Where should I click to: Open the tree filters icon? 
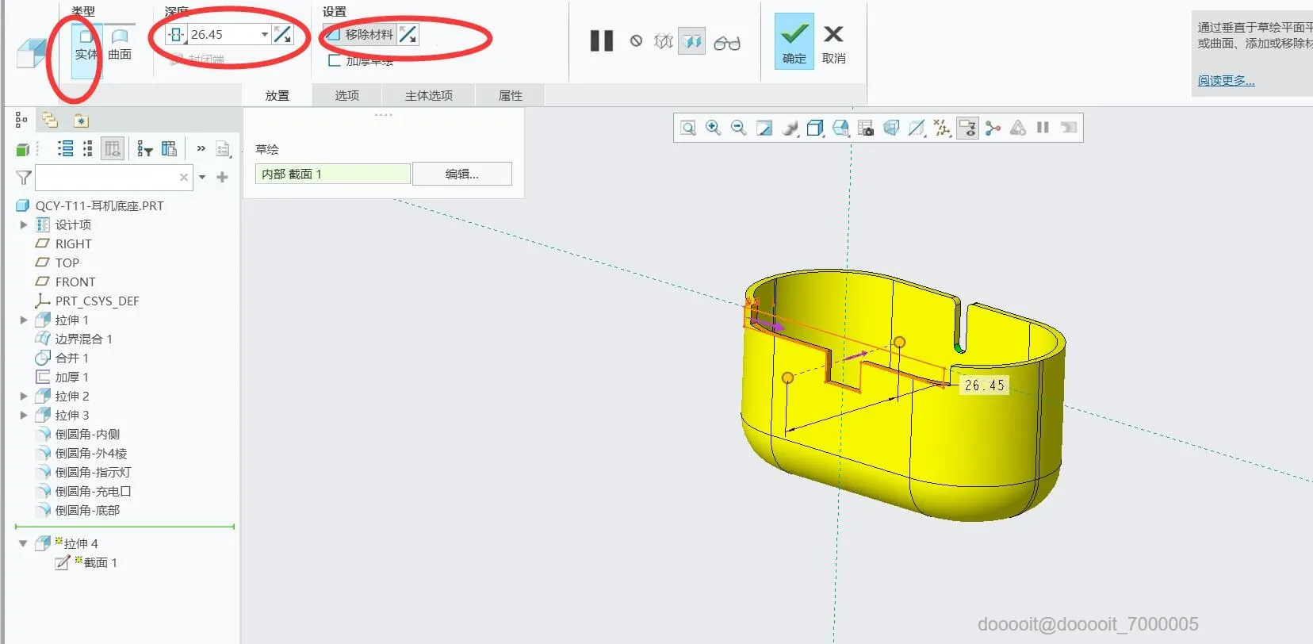(144, 148)
